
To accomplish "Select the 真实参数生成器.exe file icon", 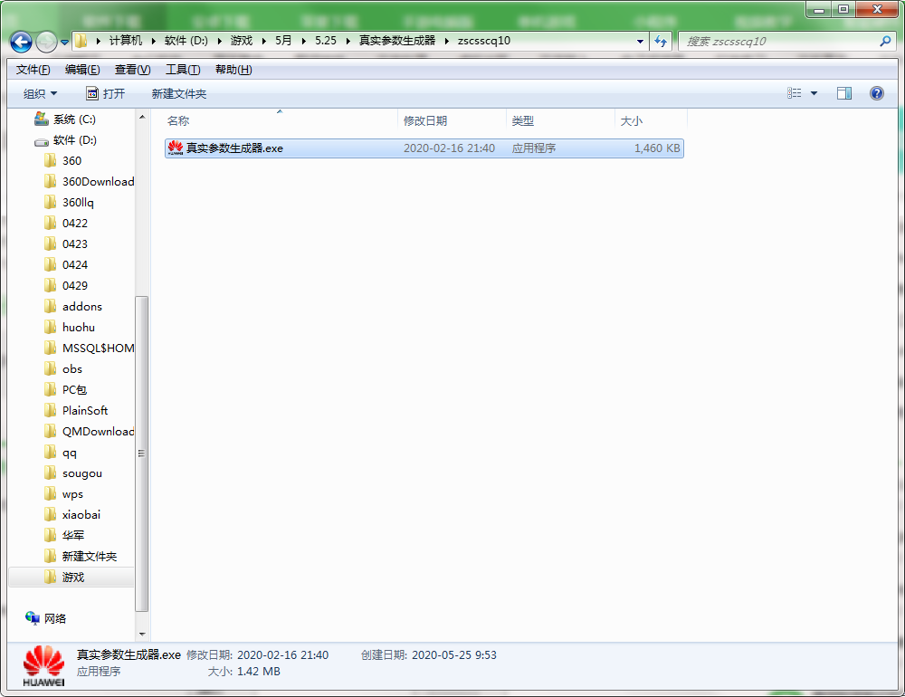I will point(176,148).
